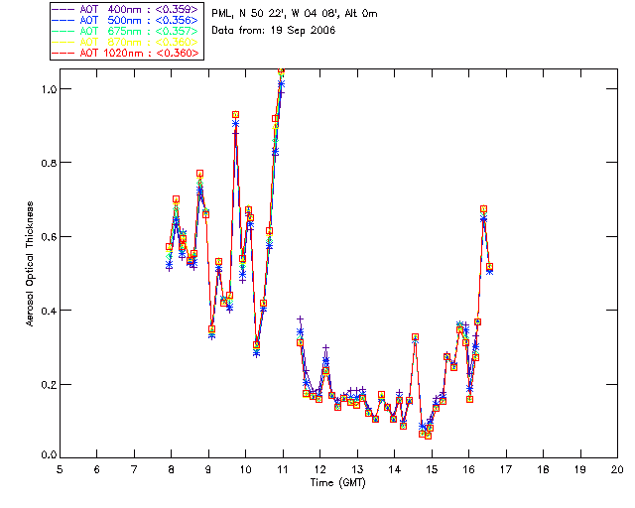
Task: Click the x-axis tick label 12
Action: (319, 469)
